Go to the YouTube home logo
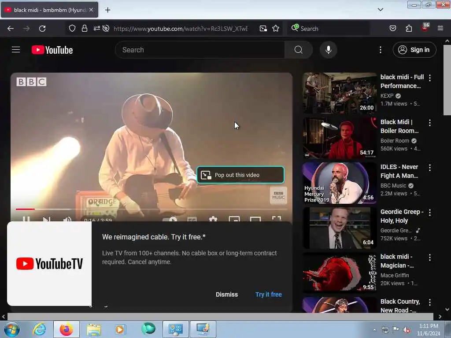The height and width of the screenshot is (338, 451). pos(52,50)
